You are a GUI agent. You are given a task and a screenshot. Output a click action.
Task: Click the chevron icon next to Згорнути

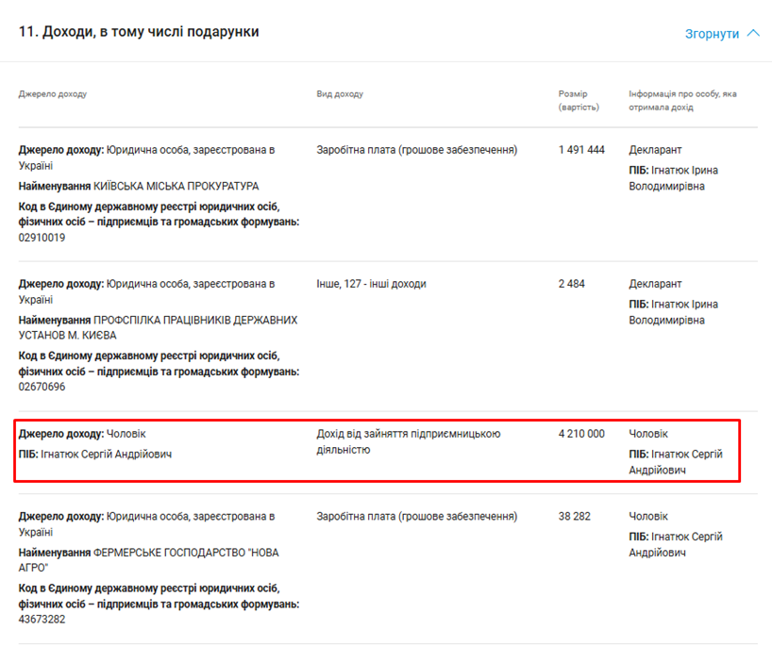[752, 33]
